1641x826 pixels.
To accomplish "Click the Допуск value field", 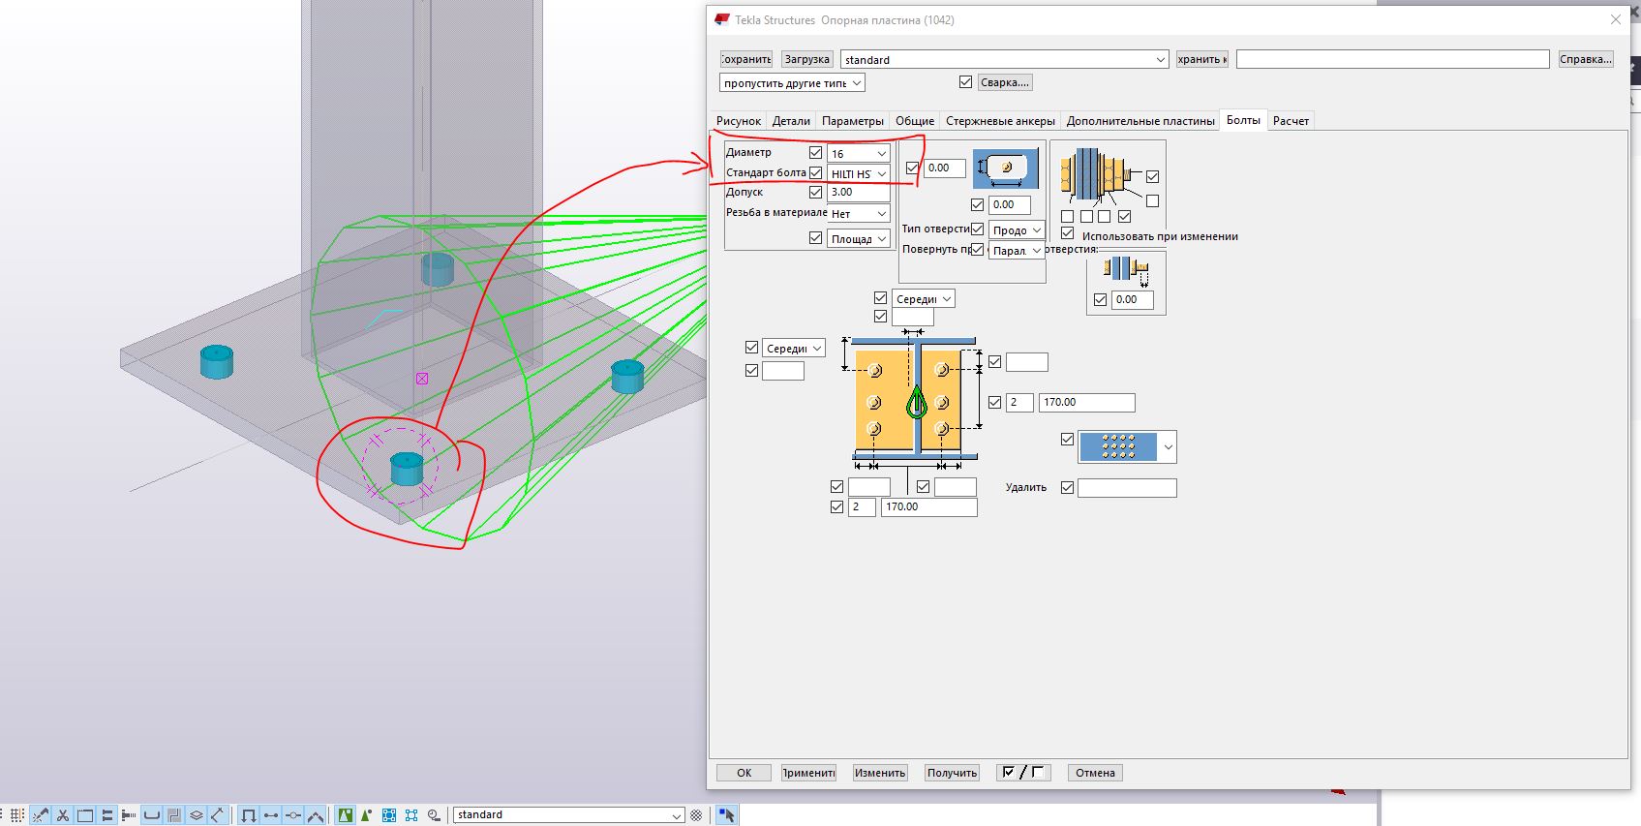I will (858, 193).
